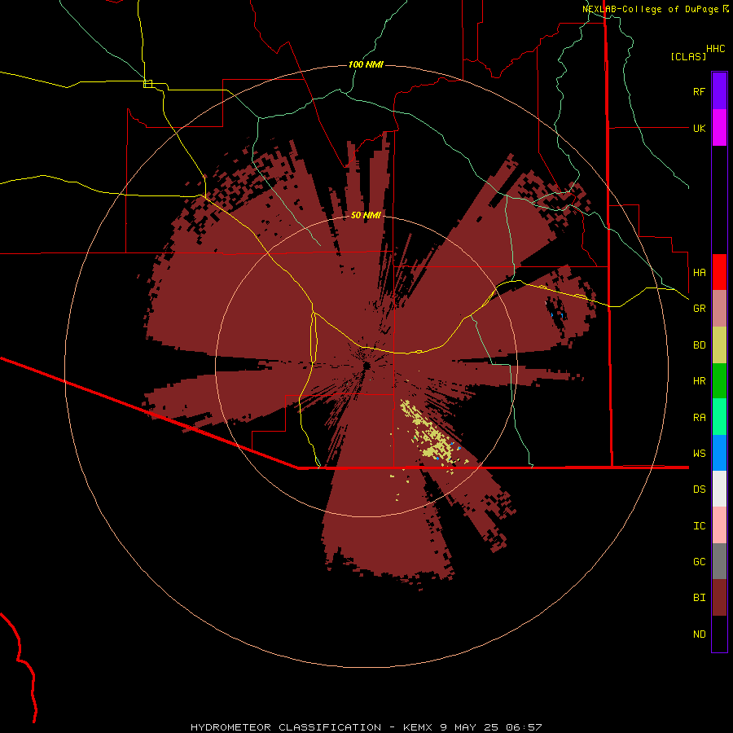Click the DS legend label

click(x=699, y=489)
